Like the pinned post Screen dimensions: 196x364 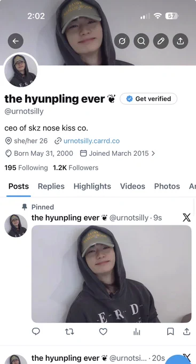(103, 332)
